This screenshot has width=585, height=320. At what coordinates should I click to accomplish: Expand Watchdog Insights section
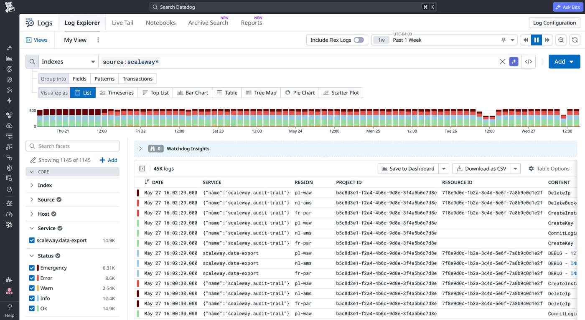140,149
